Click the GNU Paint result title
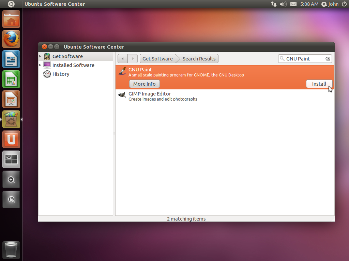 pos(140,70)
